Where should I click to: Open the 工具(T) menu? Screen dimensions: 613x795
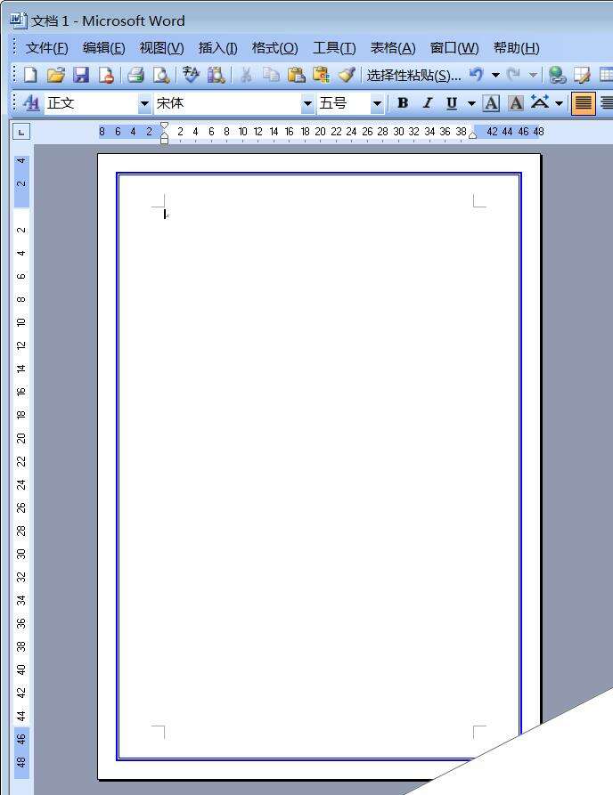[x=334, y=48]
